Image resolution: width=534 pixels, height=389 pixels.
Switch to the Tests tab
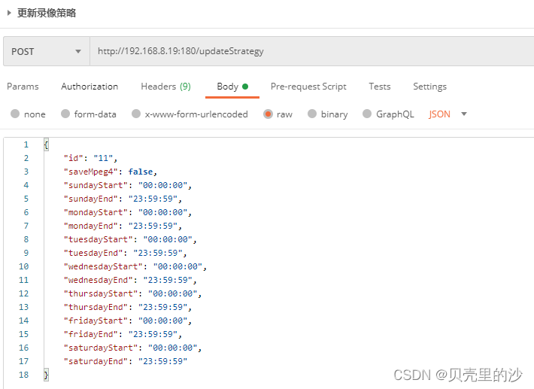[x=380, y=87]
